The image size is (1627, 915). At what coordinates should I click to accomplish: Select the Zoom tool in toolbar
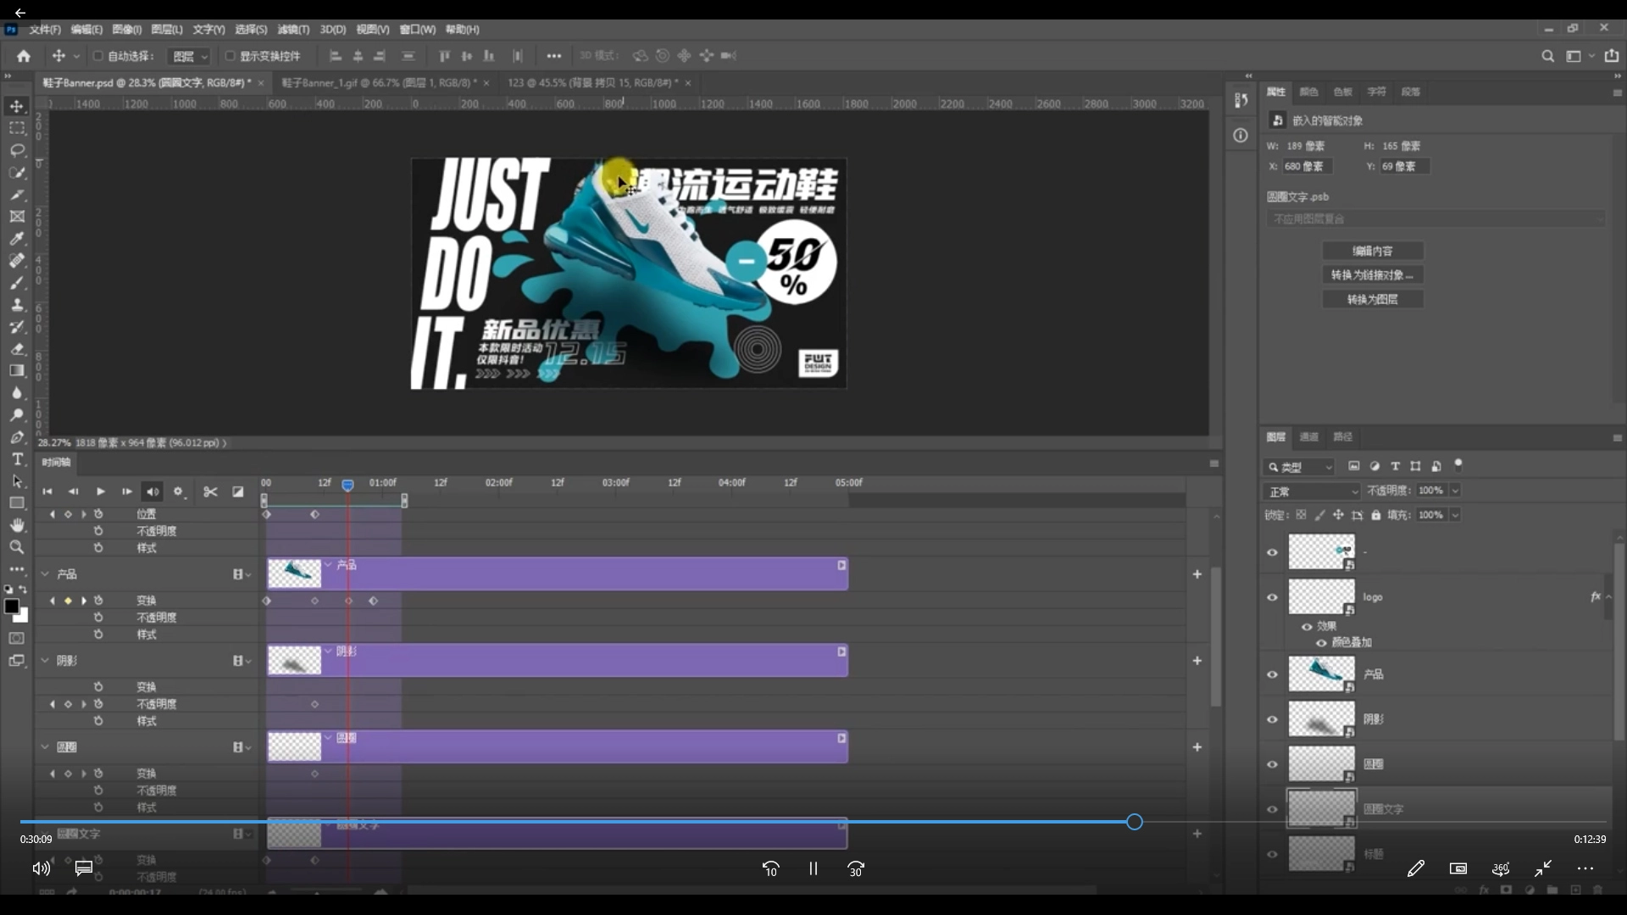pos(17,547)
